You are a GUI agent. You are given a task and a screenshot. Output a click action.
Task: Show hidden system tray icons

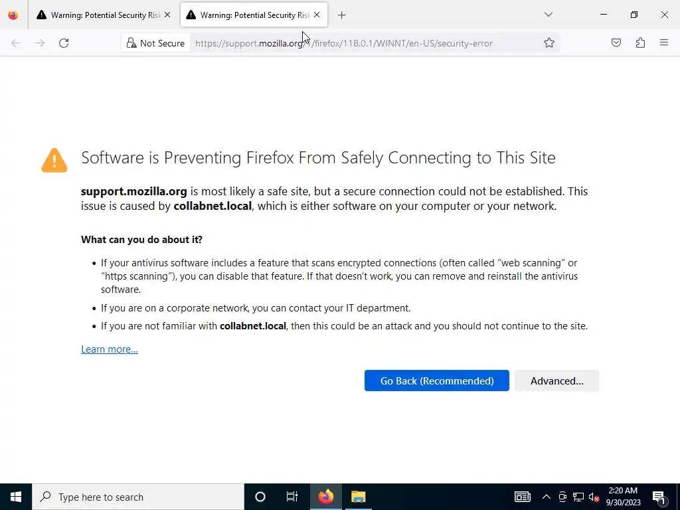pyautogui.click(x=546, y=497)
